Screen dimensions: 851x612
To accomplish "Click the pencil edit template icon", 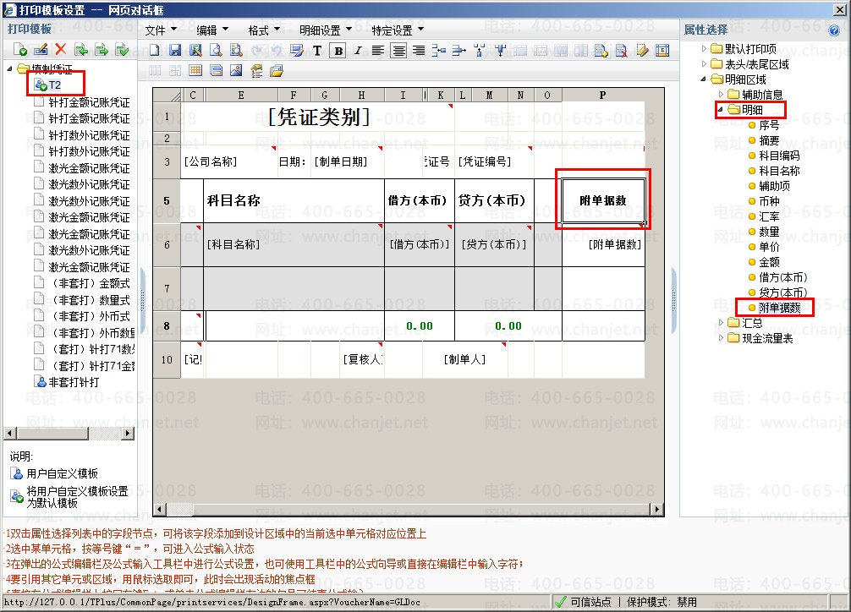I will coord(41,50).
